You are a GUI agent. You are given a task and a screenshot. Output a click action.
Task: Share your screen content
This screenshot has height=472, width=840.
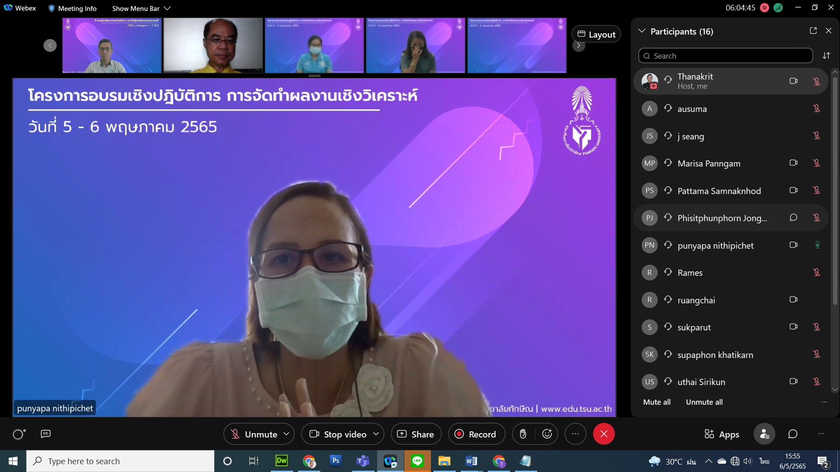pos(416,434)
